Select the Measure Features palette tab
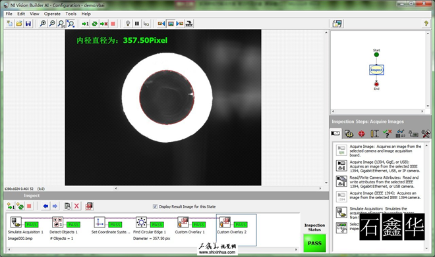435x257 pixels. pyautogui.click(x=374, y=133)
